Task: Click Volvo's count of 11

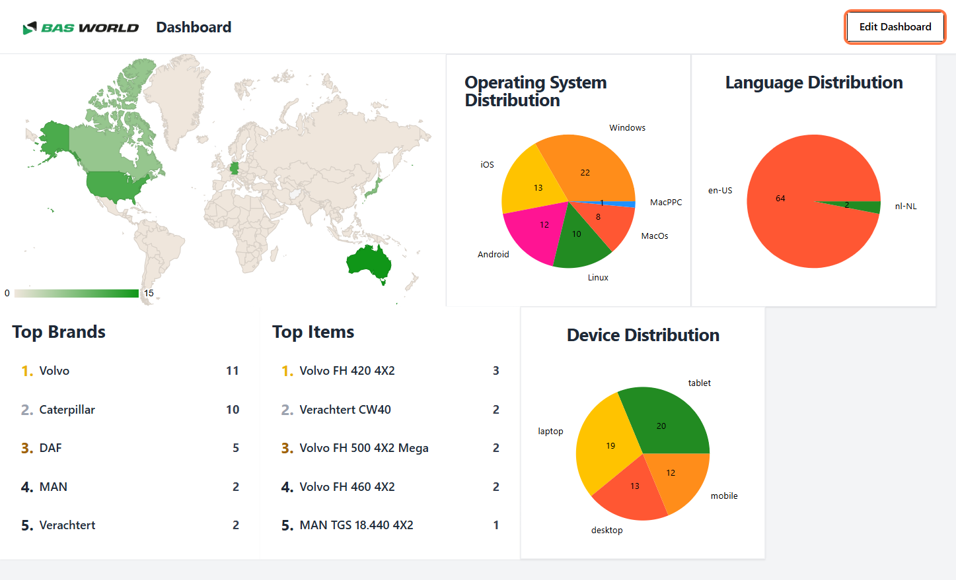Action: click(233, 371)
